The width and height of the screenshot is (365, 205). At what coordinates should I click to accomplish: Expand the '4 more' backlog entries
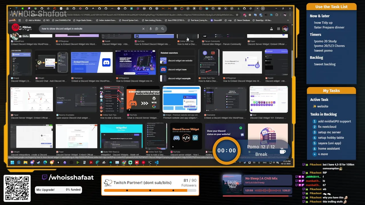(323, 154)
